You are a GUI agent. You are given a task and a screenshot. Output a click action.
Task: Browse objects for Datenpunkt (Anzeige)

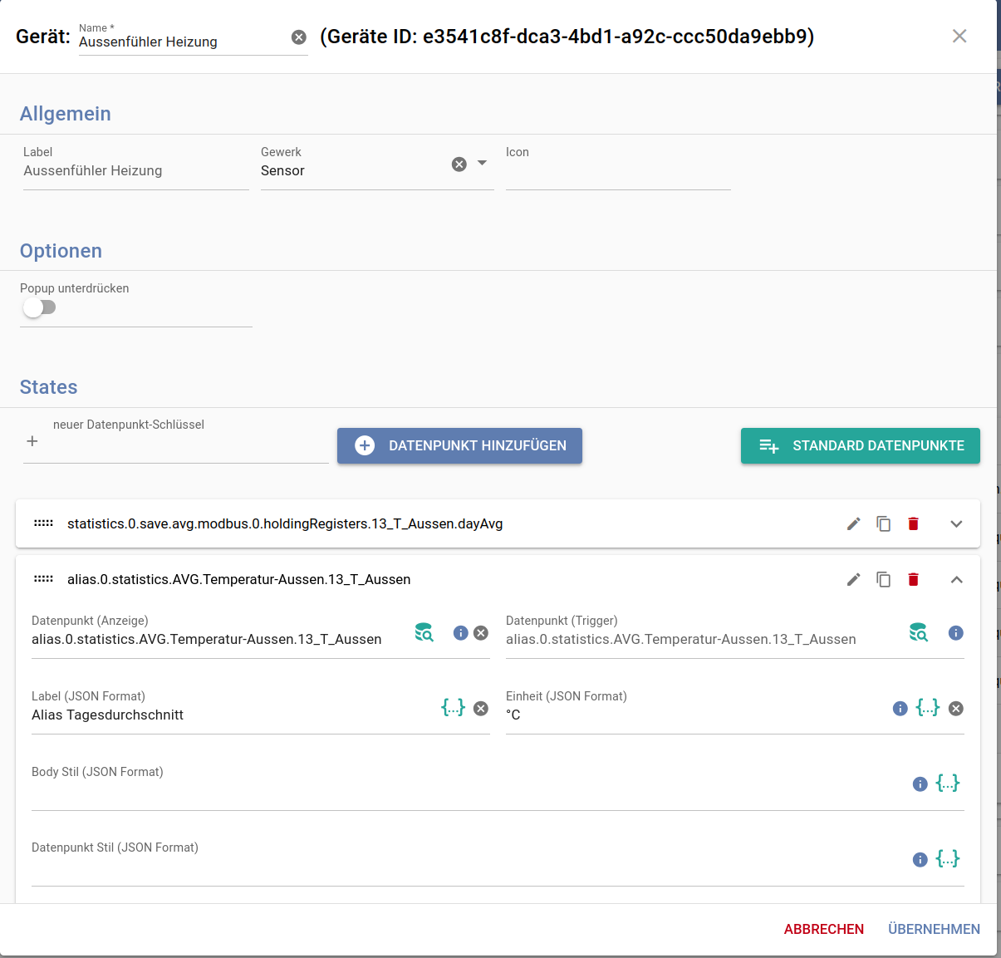pyautogui.click(x=424, y=632)
